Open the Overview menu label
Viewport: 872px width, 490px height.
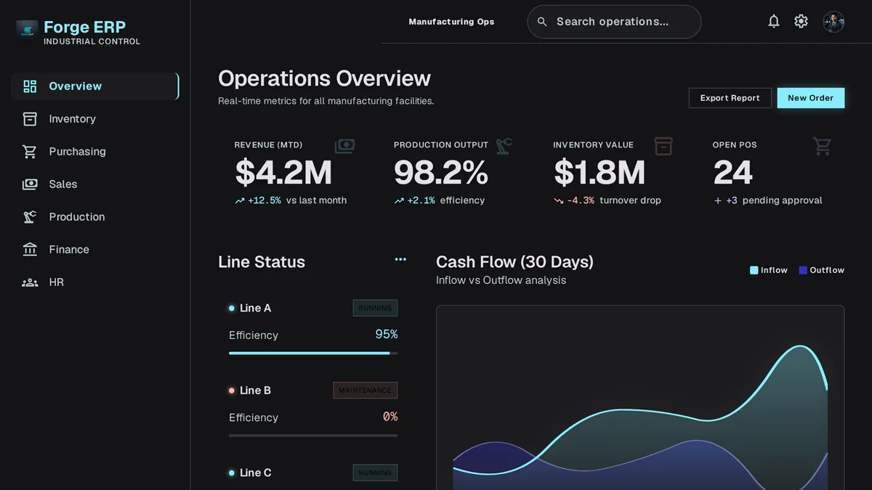[x=76, y=86]
